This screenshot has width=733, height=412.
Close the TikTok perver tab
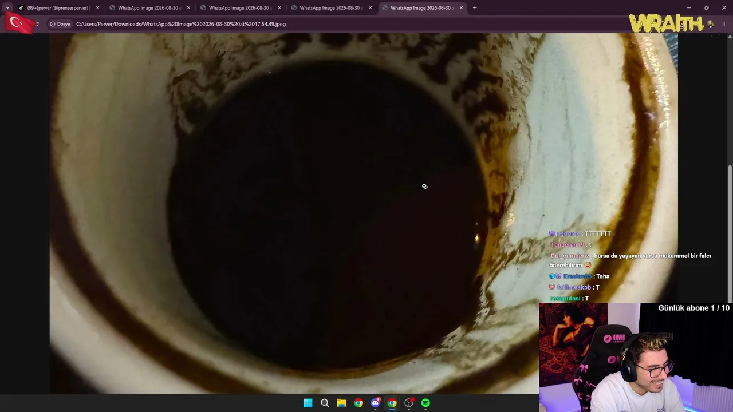pos(97,8)
